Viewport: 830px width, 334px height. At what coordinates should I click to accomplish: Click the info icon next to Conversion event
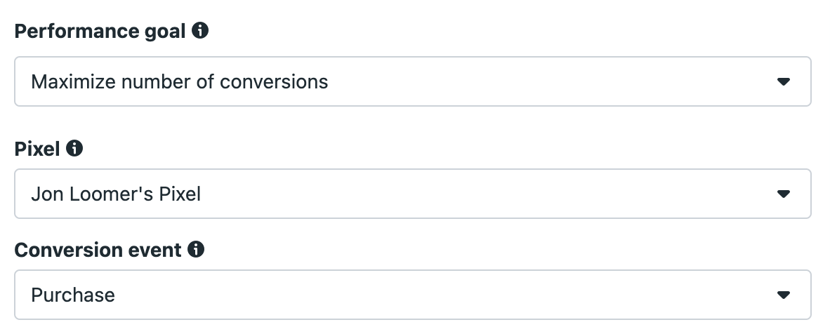(196, 249)
